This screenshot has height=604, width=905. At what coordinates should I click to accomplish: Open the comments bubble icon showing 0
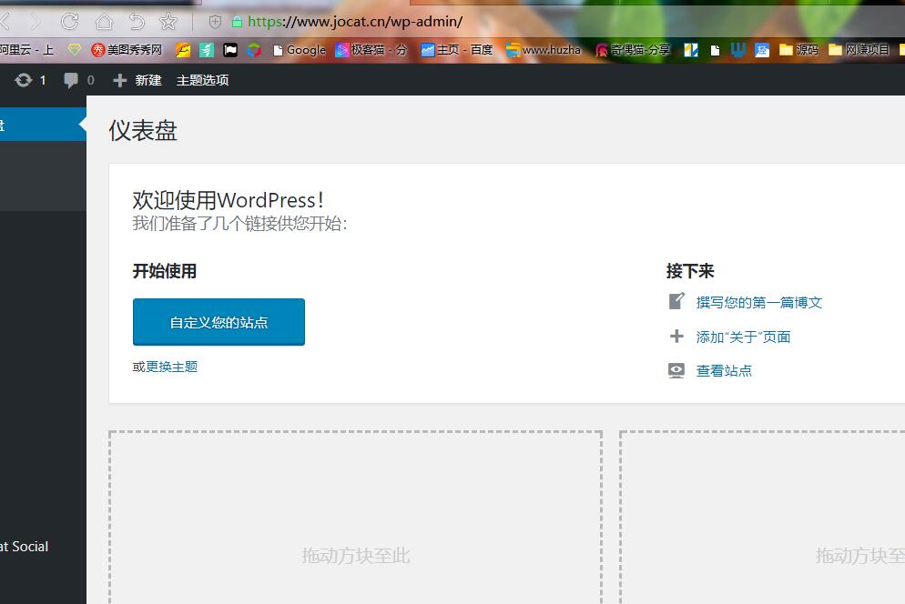click(x=79, y=80)
